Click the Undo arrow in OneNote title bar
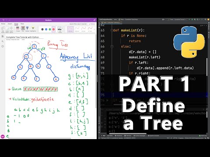The image size is (210, 157). pos(3,20)
